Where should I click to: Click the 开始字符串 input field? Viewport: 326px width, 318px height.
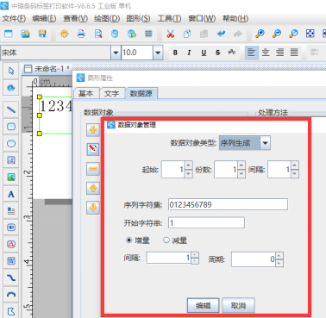pos(206,222)
